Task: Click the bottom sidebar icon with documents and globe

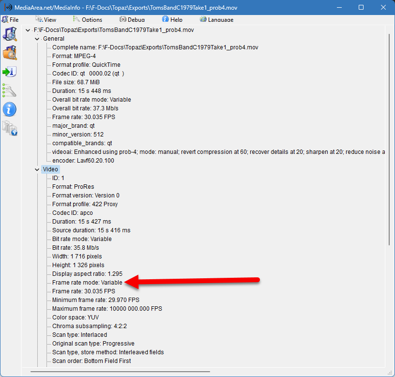Action: pyautogui.click(x=10, y=128)
